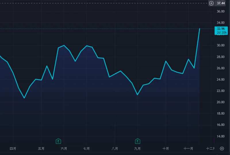Click the 四月 label on time axis
The width and height of the screenshot is (230, 155).
click(13, 149)
